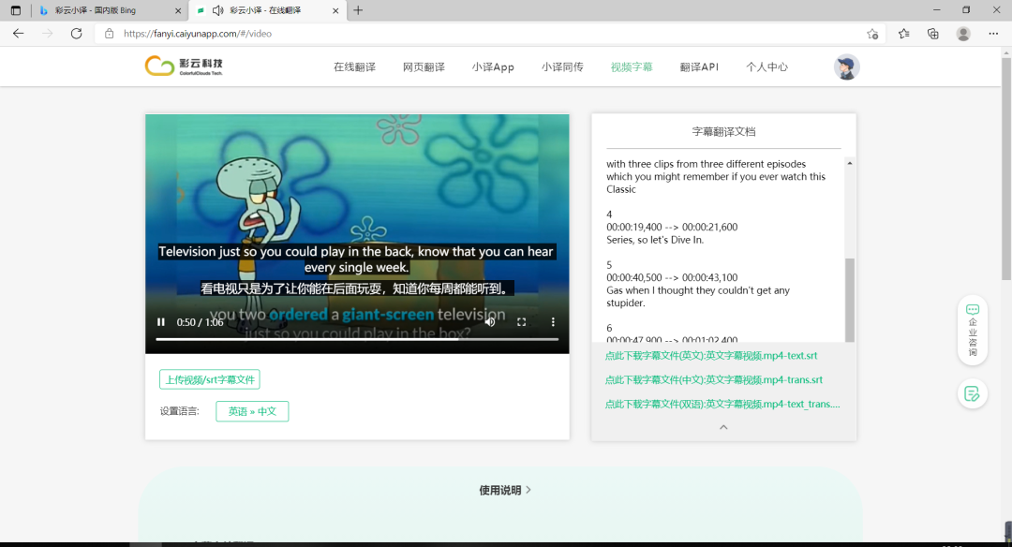Open a new browser tab

[x=358, y=10]
